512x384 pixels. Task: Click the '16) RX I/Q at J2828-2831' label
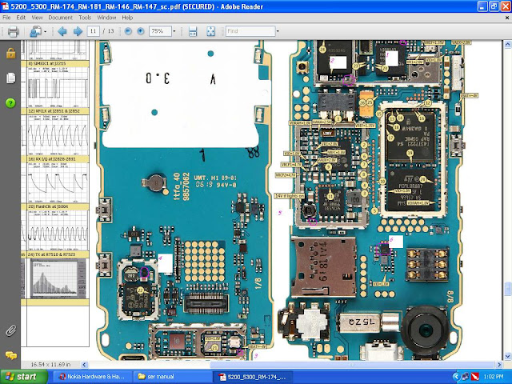pos(52,159)
